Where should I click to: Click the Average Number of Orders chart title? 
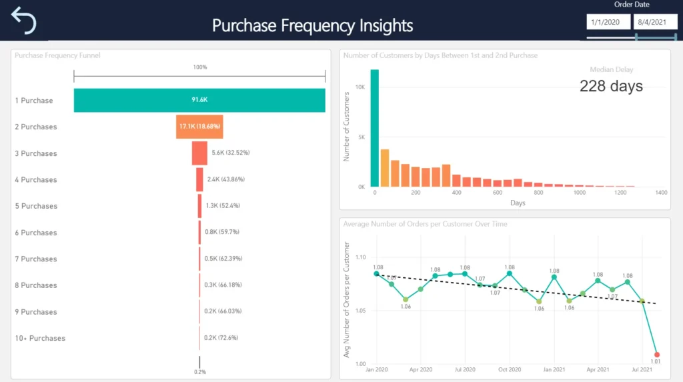425,224
